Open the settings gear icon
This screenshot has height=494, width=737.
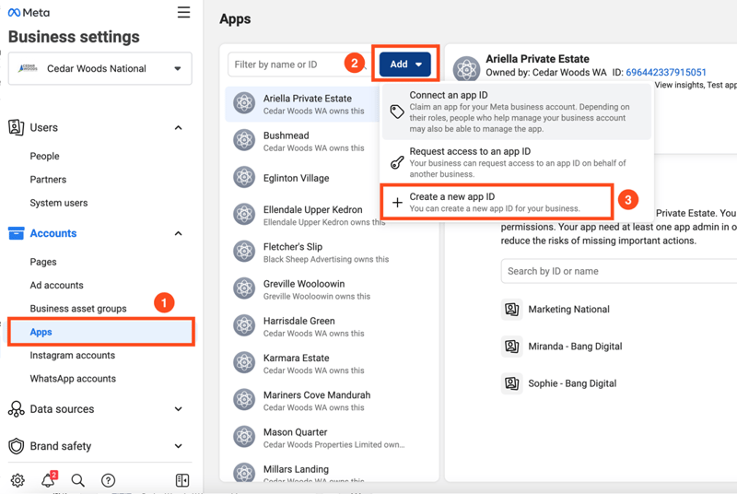(x=18, y=480)
